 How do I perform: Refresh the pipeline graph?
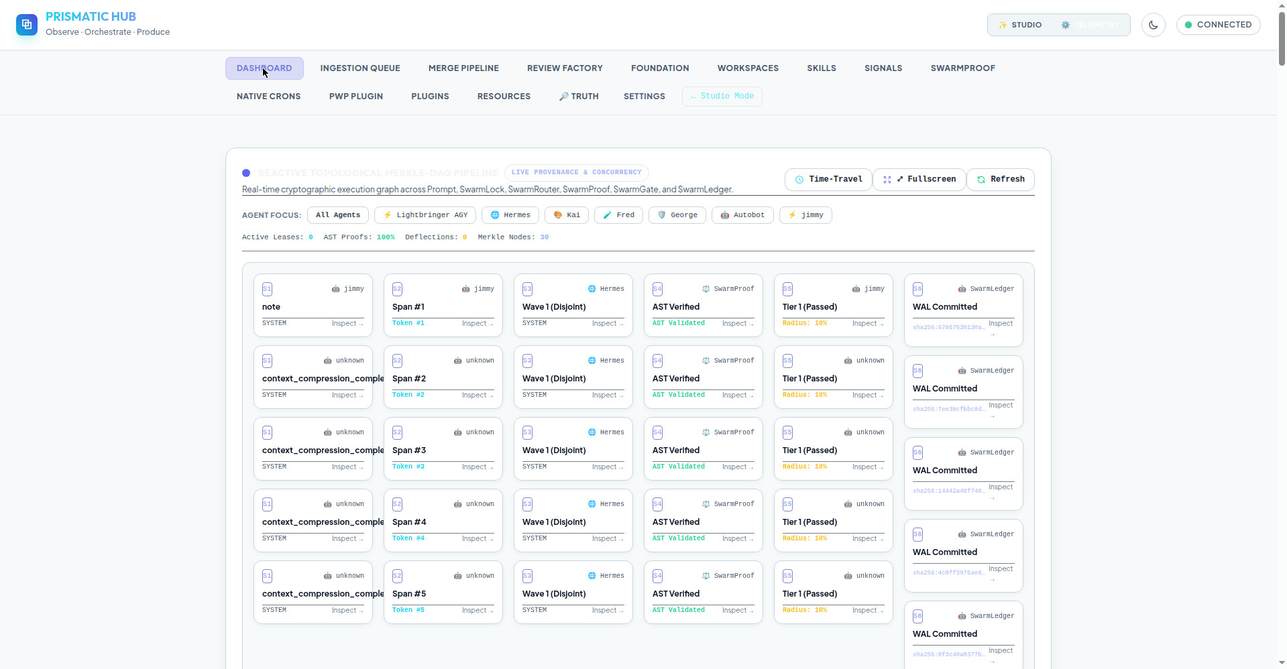pyautogui.click(x=1001, y=180)
